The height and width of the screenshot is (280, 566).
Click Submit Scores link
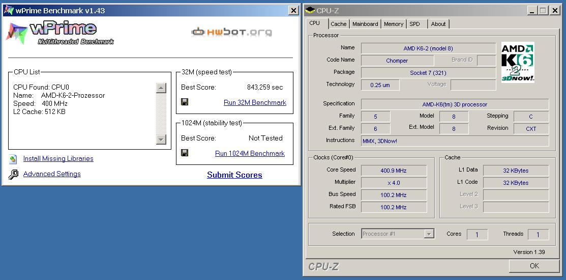tap(234, 175)
